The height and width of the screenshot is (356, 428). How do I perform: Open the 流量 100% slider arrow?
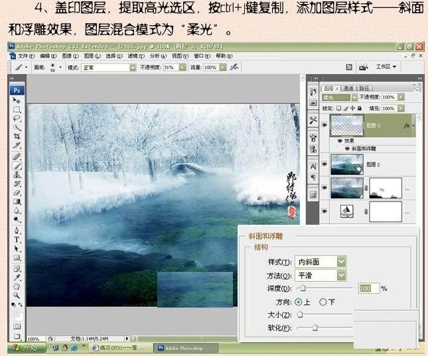tap(223, 67)
